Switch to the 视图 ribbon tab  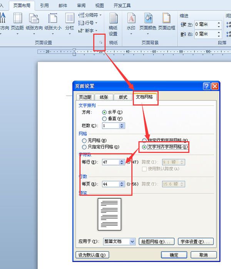click(x=99, y=5)
